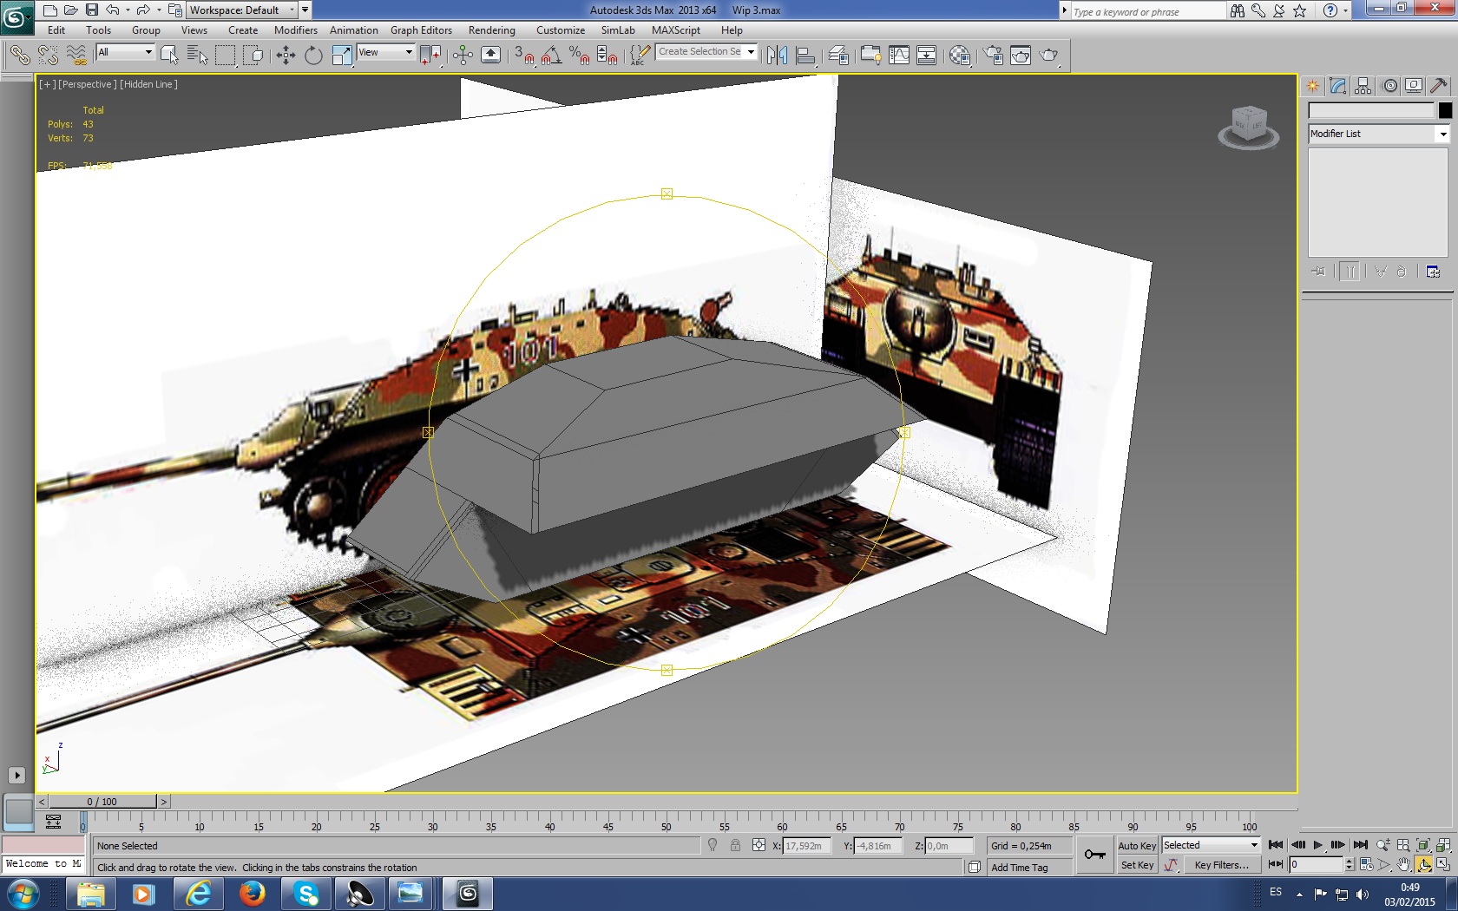Toggle Percent Snap

pos(579,56)
